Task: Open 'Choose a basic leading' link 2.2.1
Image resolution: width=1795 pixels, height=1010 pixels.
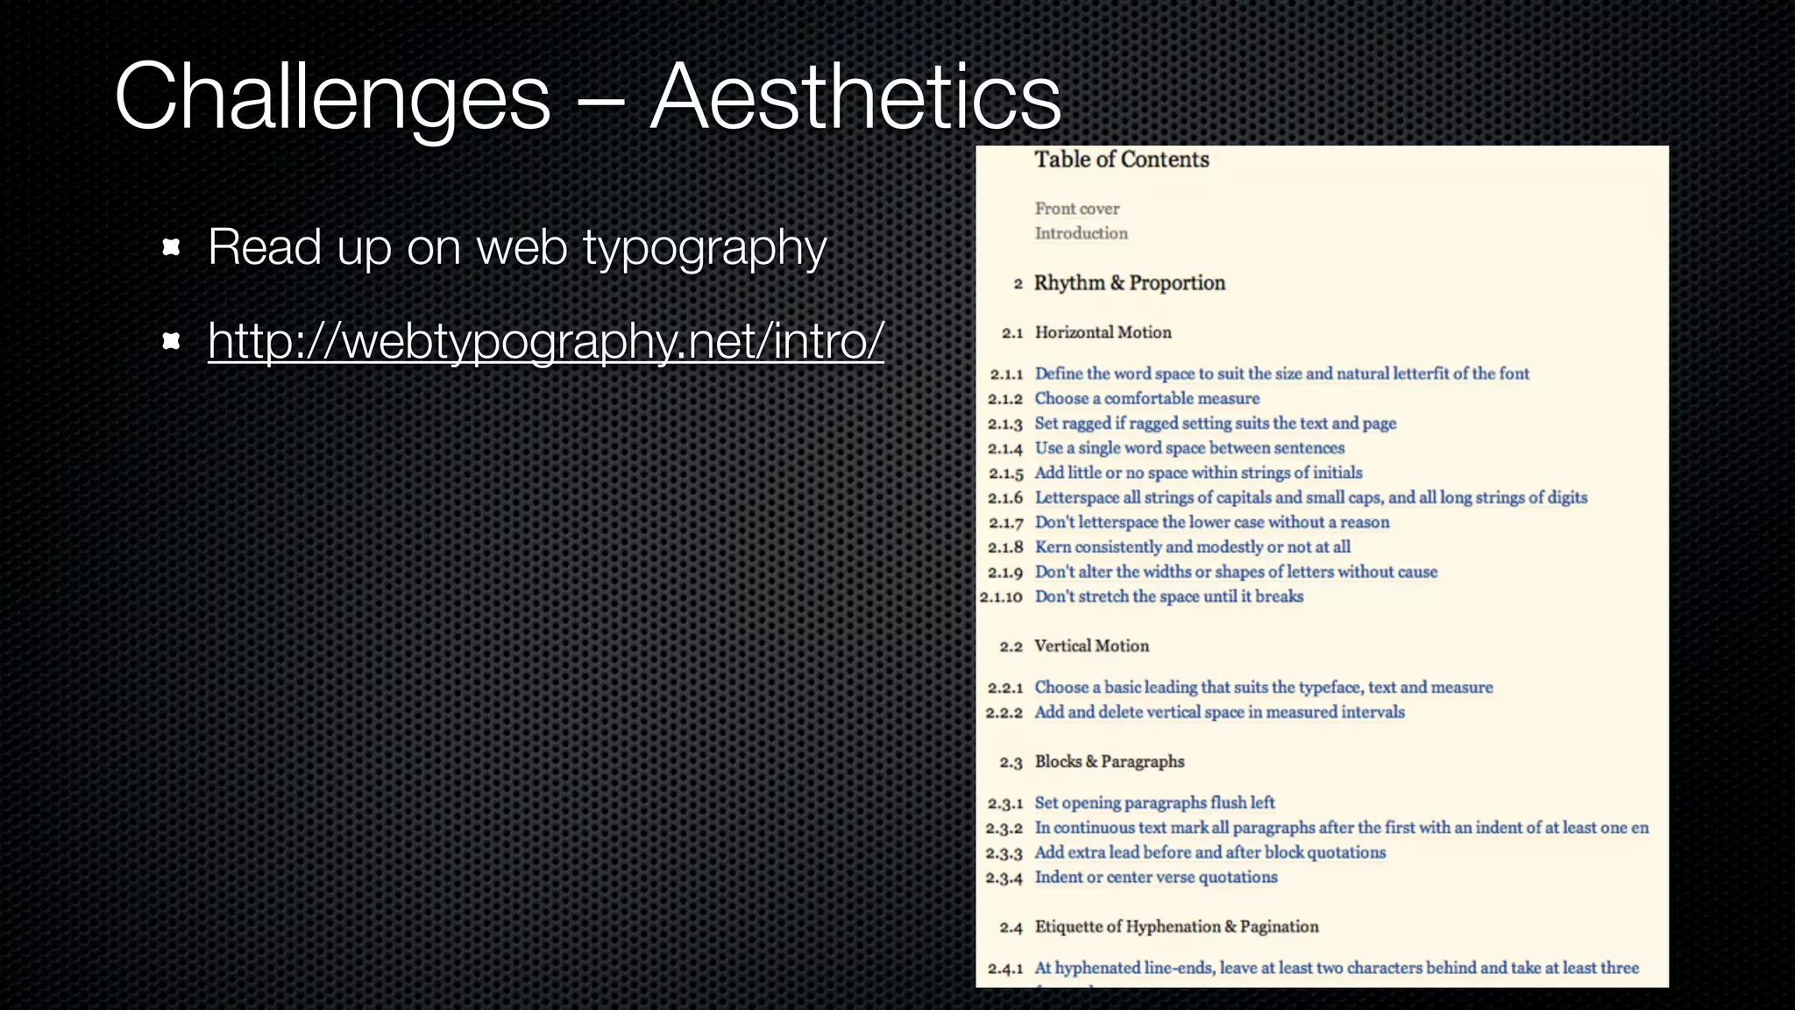Action: point(1264,687)
